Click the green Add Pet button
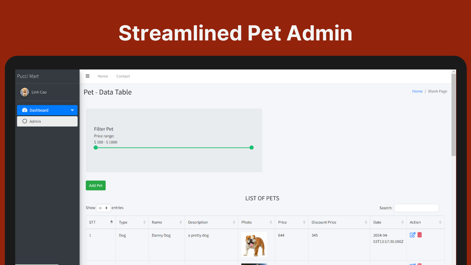 point(96,186)
